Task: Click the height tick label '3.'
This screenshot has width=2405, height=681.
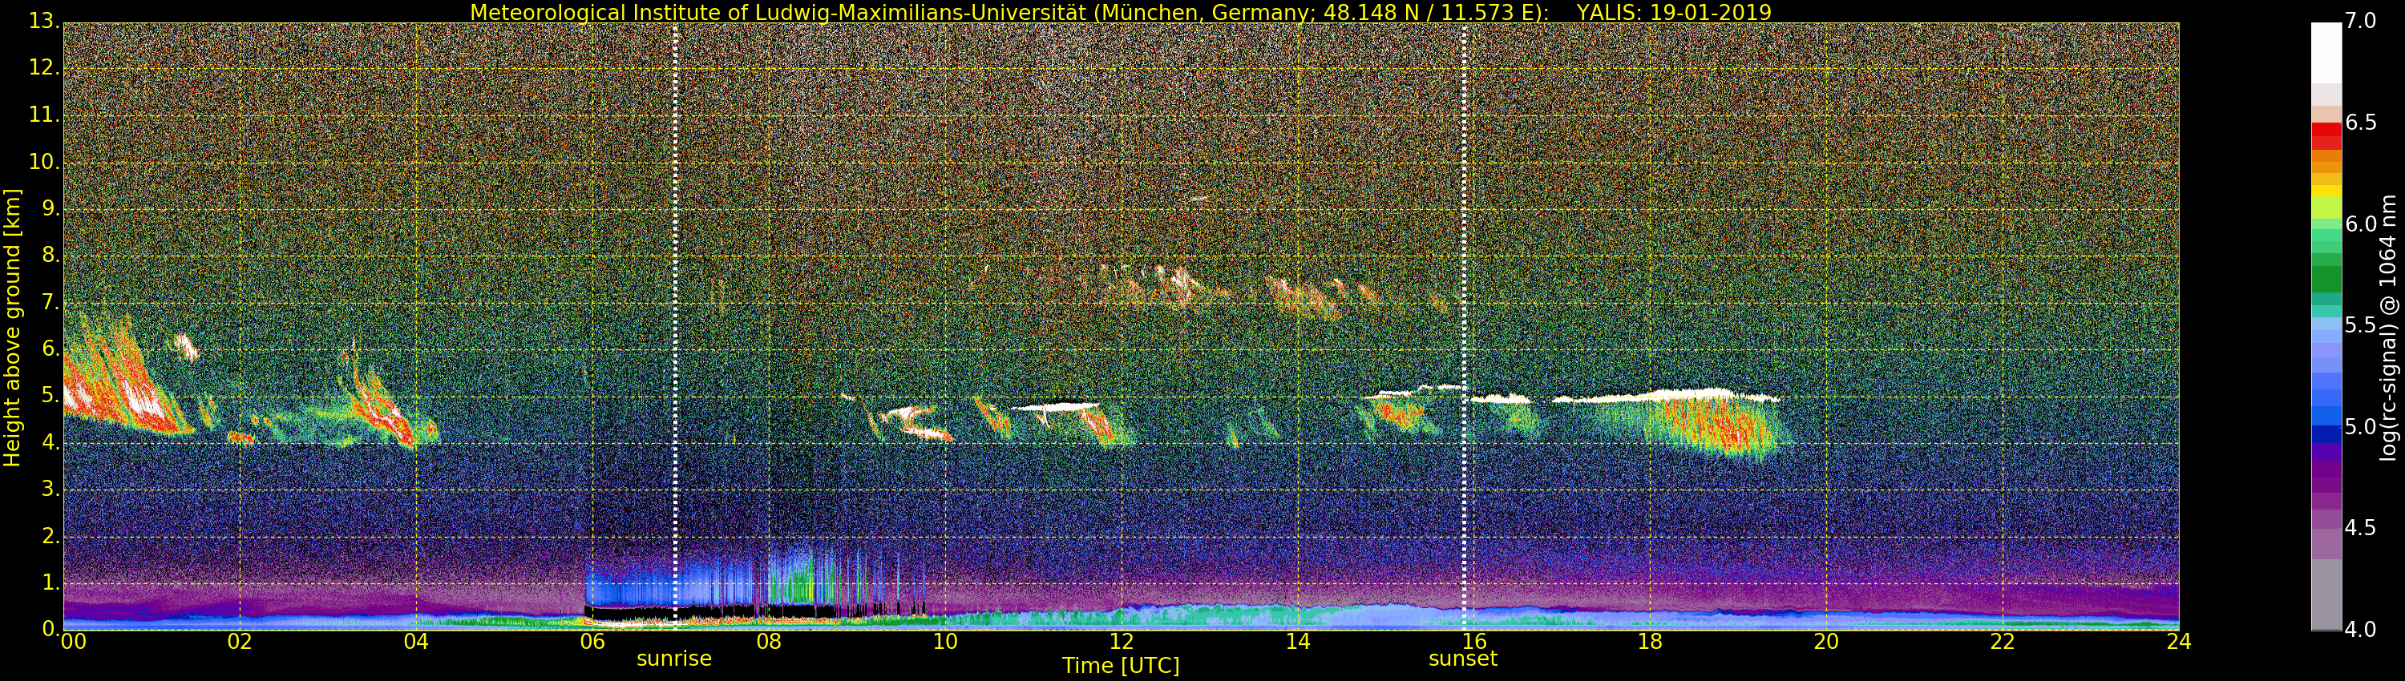Action: coord(51,489)
